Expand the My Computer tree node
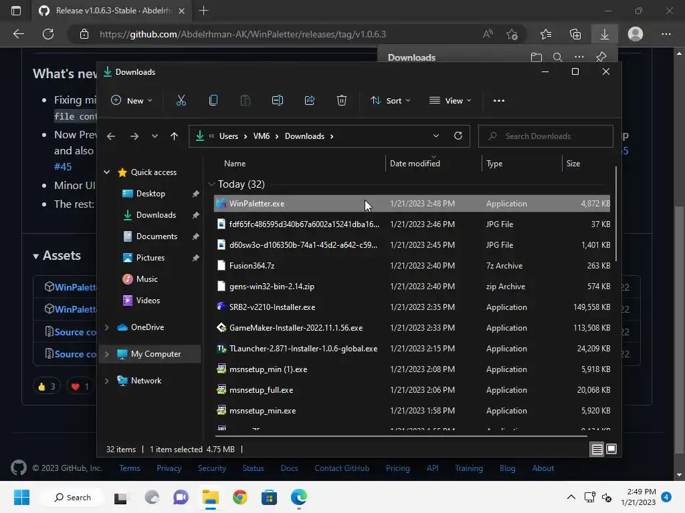 tap(106, 354)
